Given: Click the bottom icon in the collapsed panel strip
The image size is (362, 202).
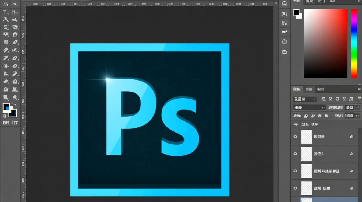Looking at the screenshot, I should pos(284,52).
